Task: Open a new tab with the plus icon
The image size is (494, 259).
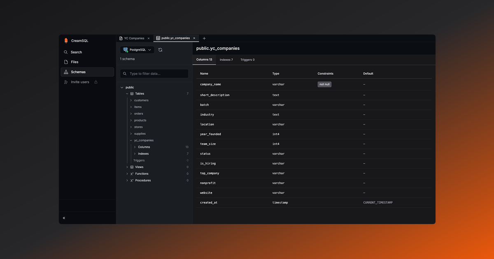Action: tap(204, 38)
